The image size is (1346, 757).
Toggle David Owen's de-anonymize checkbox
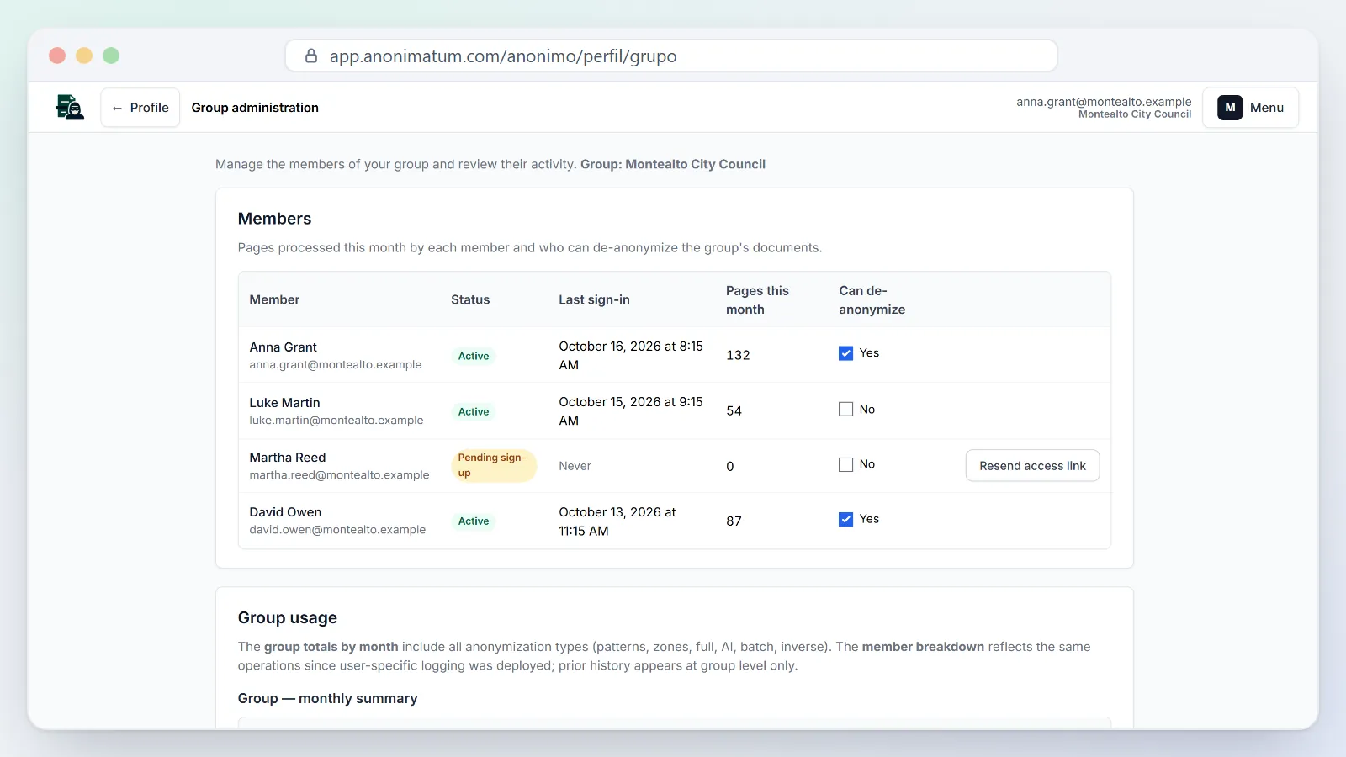pos(845,519)
